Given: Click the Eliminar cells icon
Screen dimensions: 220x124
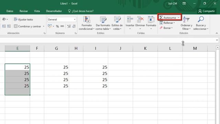Looking at the screenshot, I should click(x=140, y=19).
